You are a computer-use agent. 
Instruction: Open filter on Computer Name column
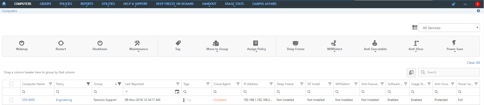[x=51, y=84]
